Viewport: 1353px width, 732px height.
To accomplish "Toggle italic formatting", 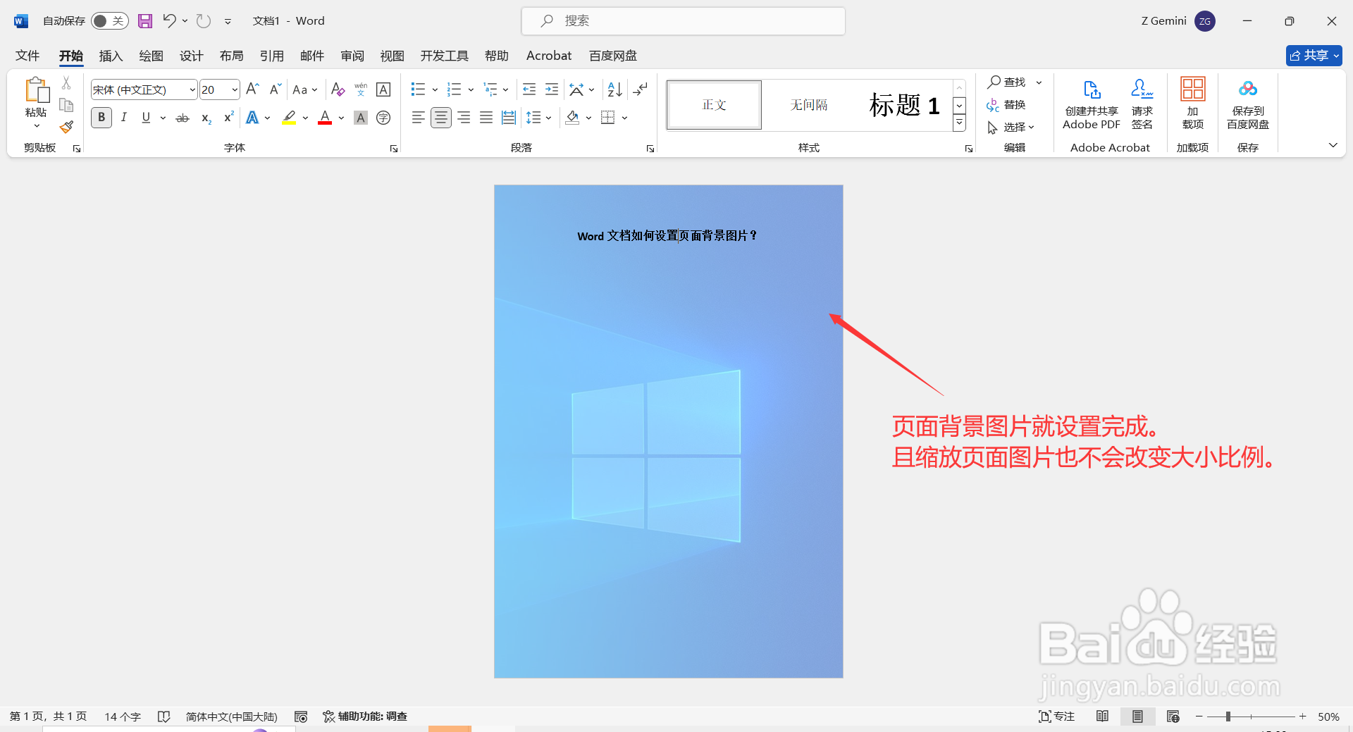I will (123, 118).
